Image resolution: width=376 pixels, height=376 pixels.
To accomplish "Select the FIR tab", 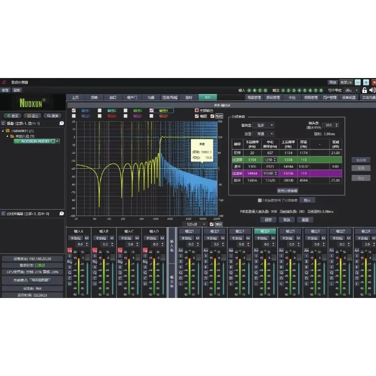I will click(x=208, y=97).
